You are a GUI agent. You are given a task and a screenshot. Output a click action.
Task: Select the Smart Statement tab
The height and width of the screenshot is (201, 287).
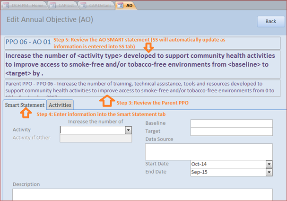[x=25, y=105]
